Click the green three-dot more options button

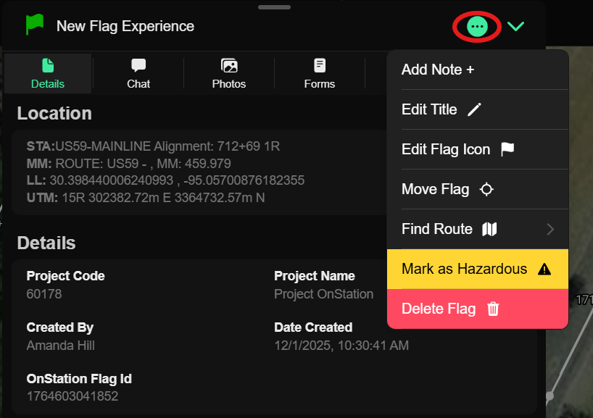coord(476,27)
